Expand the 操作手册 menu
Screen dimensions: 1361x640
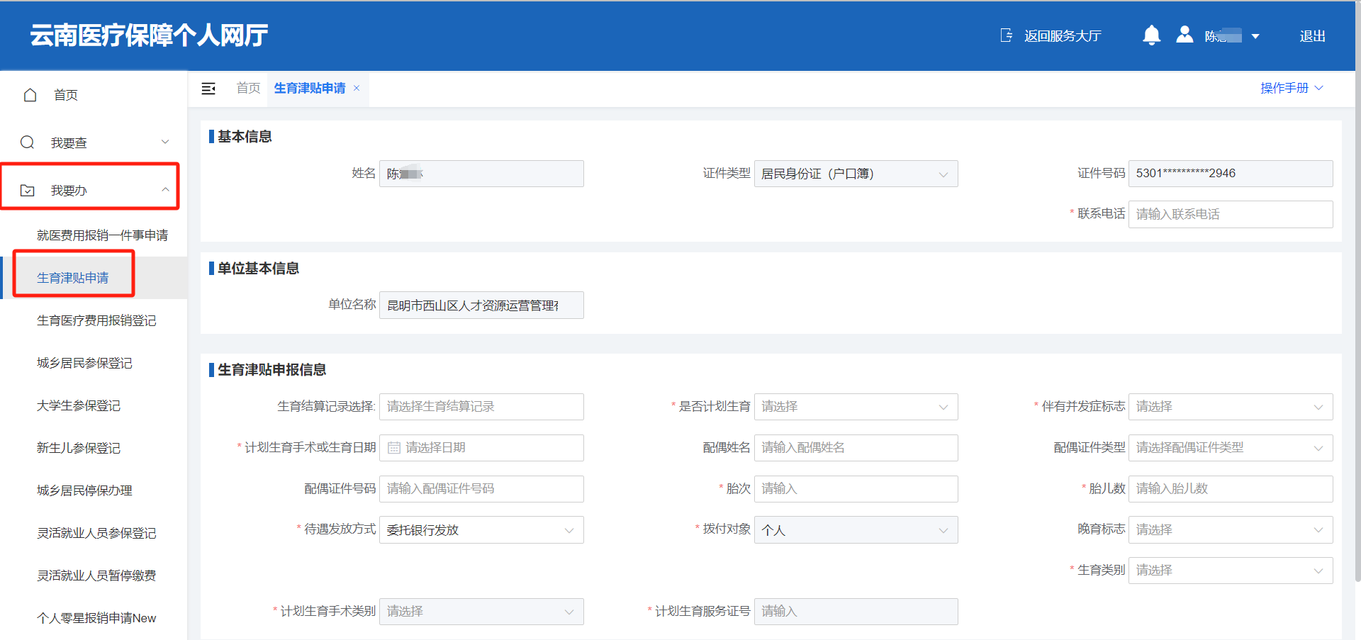(1291, 88)
